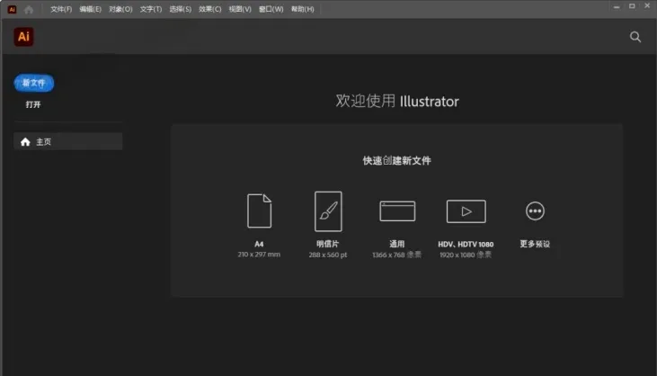Click the 1920 x 1080 像素 text
657x376 pixels.
(x=466, y=255)
